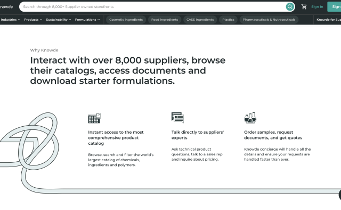Select the Food Ingredients category pill
The width and height of the screenshot is (341, 210).
point(165,20)
